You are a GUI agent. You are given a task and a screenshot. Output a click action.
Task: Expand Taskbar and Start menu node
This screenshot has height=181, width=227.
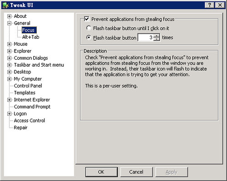click(x=9, y=65)
